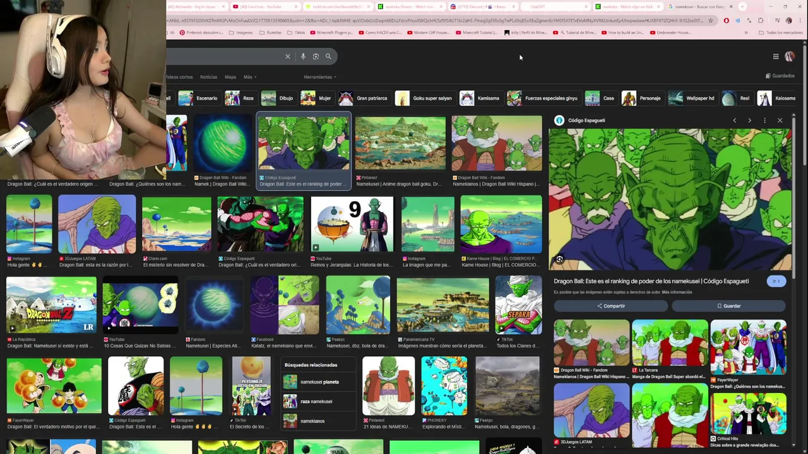
Task: Open the Imagenes bookmarks folder
Action: click(241, 32)
